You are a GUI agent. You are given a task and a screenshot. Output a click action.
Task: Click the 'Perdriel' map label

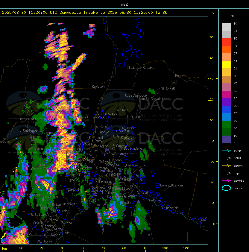(73, 175)
